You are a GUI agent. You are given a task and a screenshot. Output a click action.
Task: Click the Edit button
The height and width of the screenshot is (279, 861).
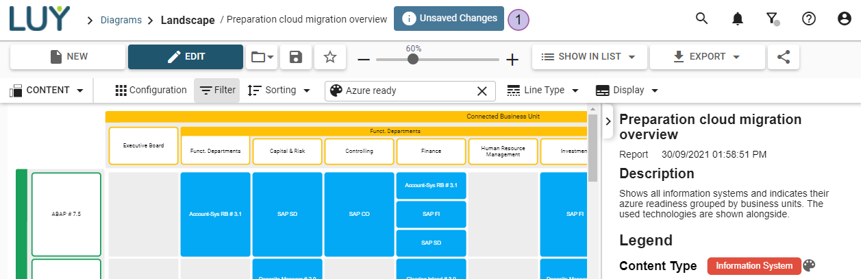tap(186, 57)
